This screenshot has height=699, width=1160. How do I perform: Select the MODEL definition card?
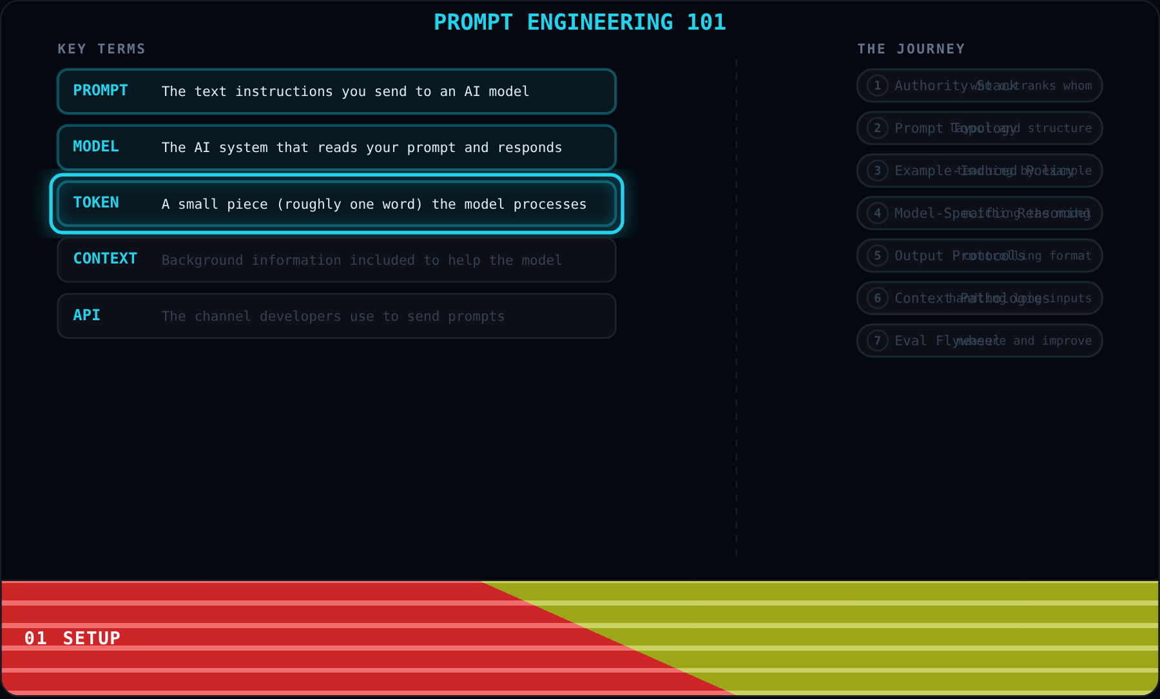(336, 148)
